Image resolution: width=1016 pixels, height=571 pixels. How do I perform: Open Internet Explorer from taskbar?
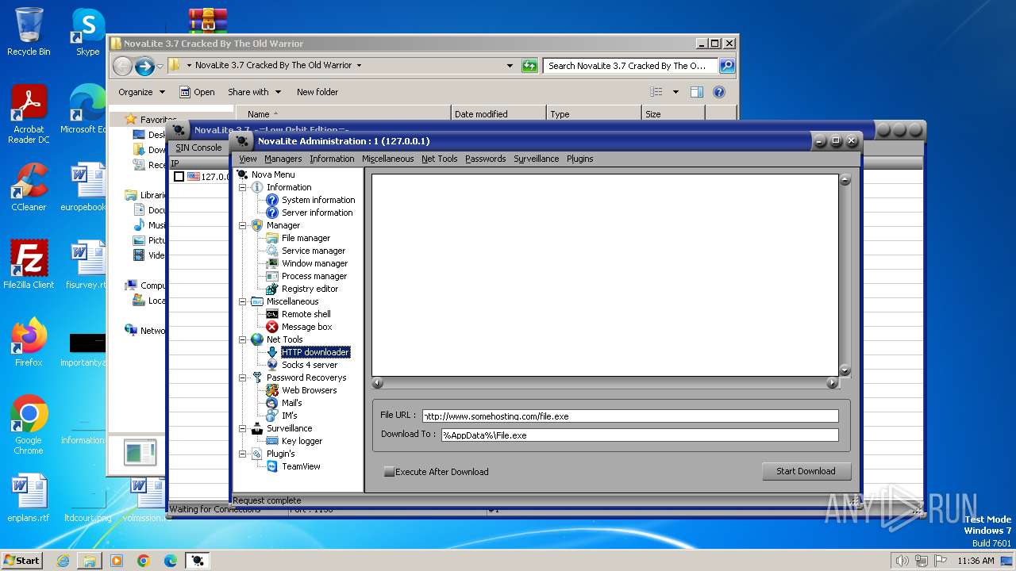tap(63, 561)
